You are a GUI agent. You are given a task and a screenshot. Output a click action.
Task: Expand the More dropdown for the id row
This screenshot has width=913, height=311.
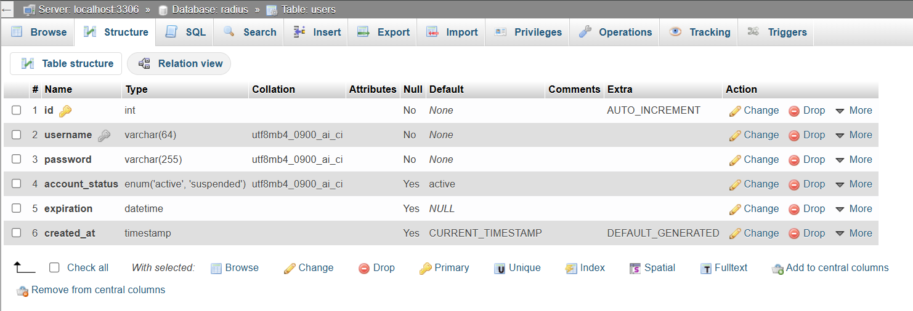(854, 111)
